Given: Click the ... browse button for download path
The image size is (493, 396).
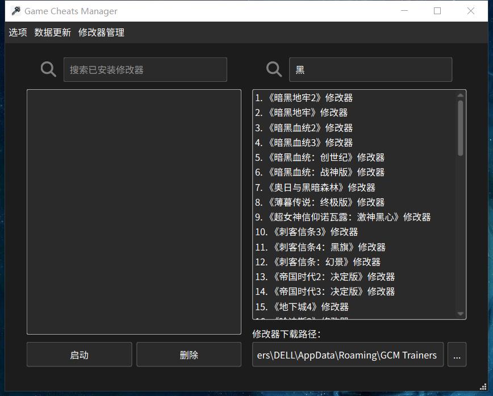Looking at the screenshot, I should (457, 355).
